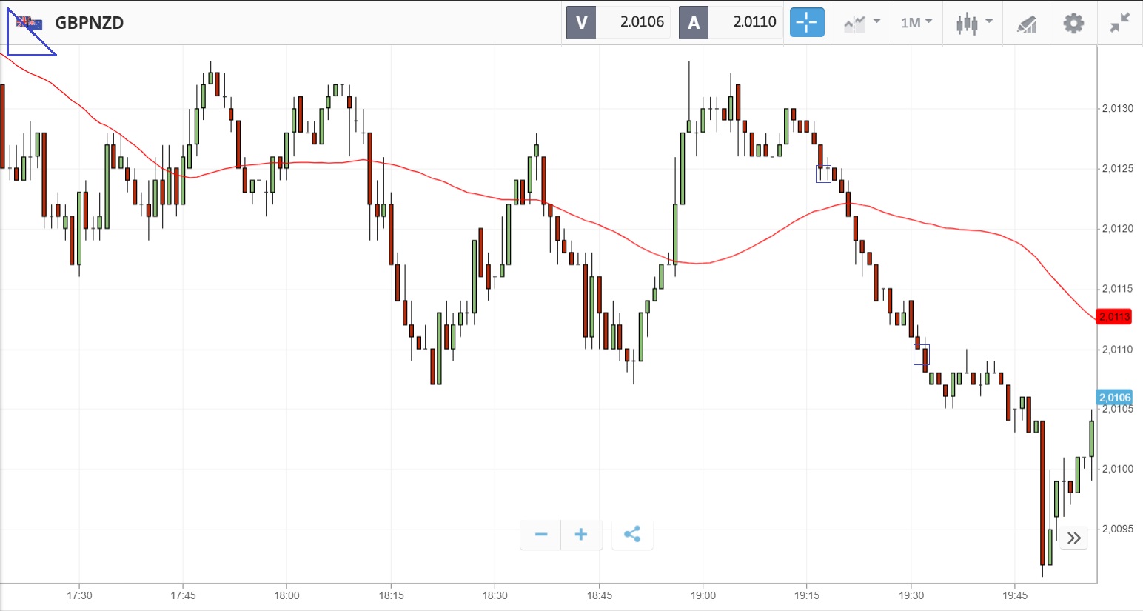Screen dimensions: 1143x611
Task: Zoom in chart with plus button
Action: 581,535
